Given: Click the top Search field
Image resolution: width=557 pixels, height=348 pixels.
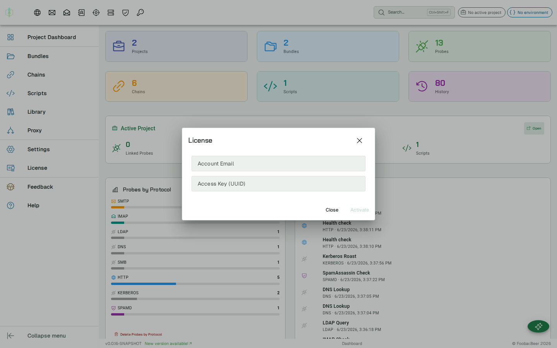Looking at the screenshot, I should [414, 12].
